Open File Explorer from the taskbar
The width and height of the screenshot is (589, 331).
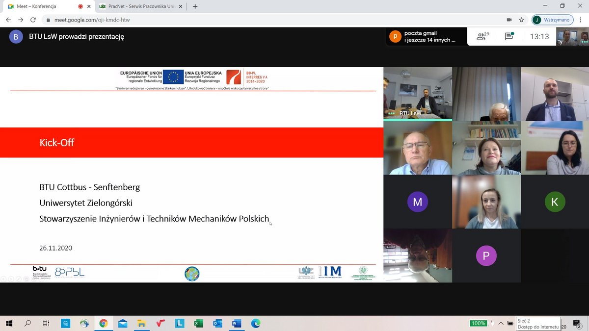tap(141, 323)
